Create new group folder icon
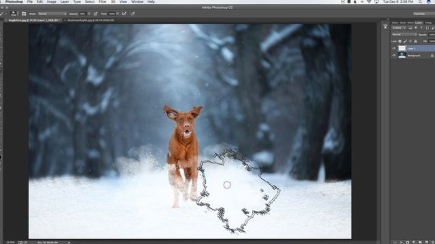Screen dimensions: 435x244 [420, 242]
